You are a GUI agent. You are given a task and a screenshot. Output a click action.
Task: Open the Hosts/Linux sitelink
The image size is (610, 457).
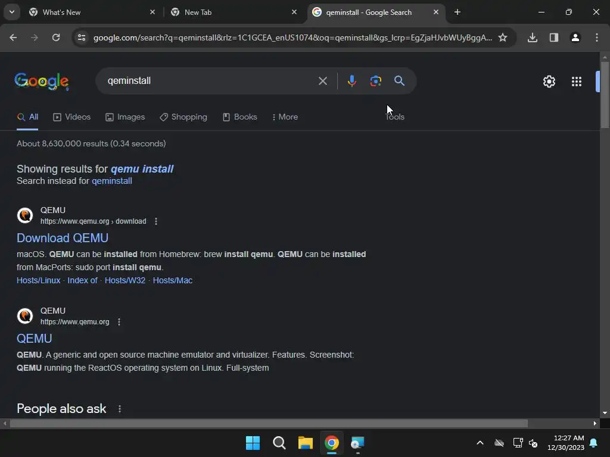(39, 280)
